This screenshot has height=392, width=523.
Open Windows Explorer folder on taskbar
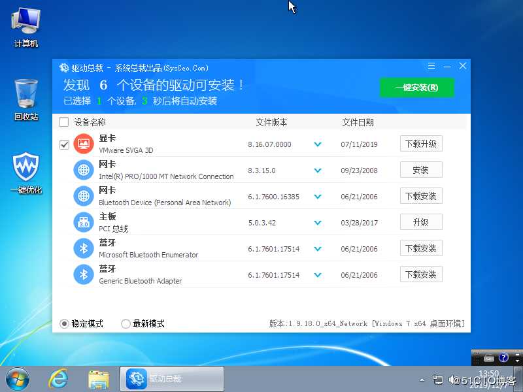[x=99, y=380]
